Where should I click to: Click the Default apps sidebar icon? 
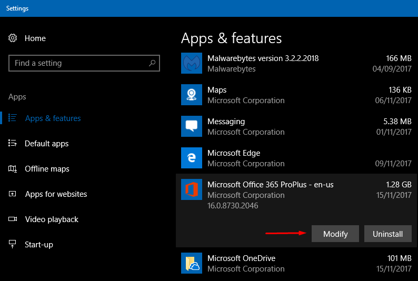click(12, 143)
